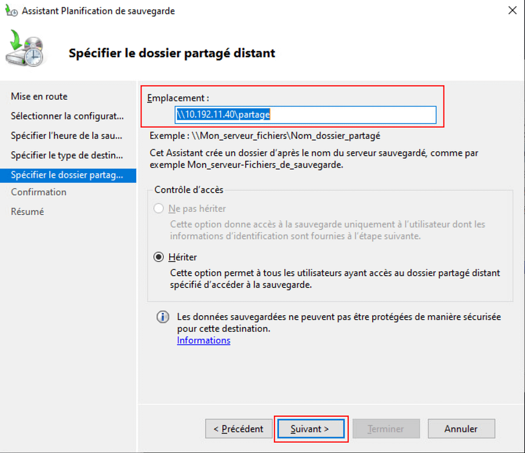Select Spécifier le type de destination step
Viewport: 525px width, 453px height.
[67, 155]
